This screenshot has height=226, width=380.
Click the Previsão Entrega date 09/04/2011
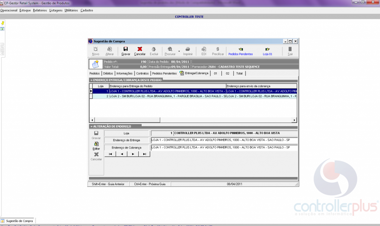pyautogui.click(x=180, y=67)
